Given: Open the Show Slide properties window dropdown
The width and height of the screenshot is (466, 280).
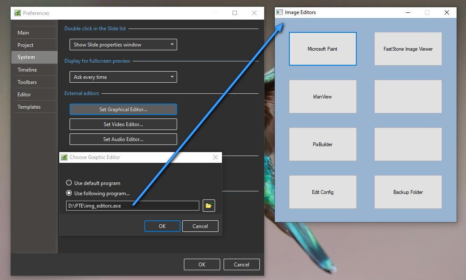Looking at the screenshot, I should [123, 45].
